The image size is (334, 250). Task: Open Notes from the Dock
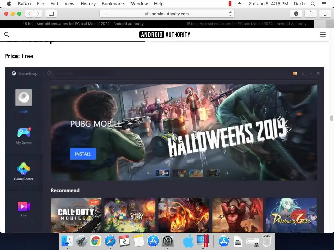point(139,241)
